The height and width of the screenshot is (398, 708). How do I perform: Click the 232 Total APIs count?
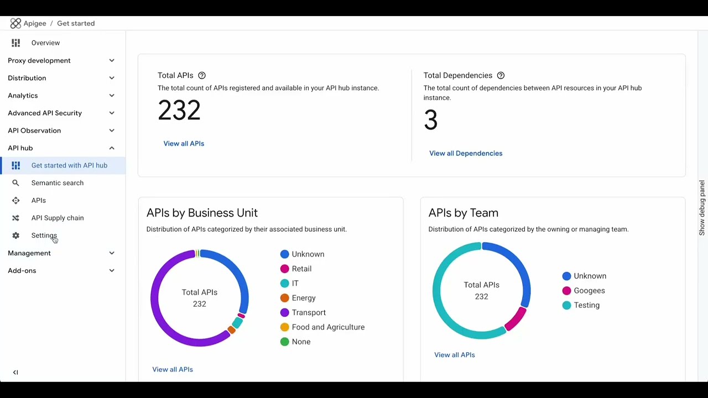[179, 111]
